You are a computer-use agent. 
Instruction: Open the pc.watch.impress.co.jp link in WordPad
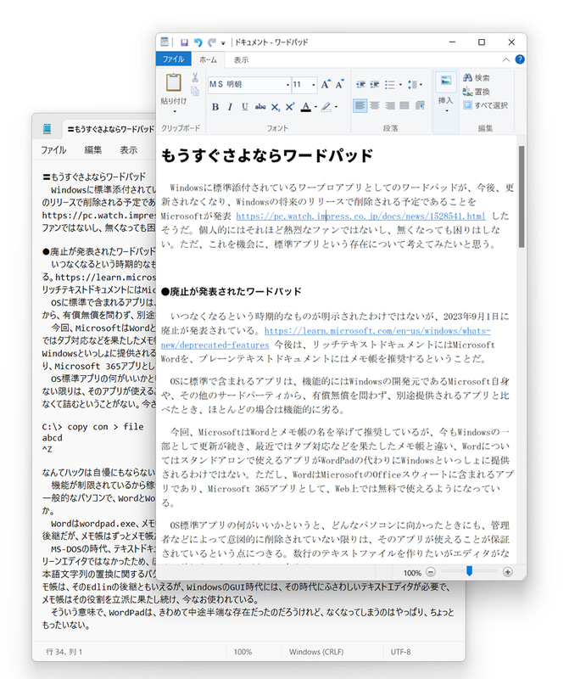pos(360,216)
